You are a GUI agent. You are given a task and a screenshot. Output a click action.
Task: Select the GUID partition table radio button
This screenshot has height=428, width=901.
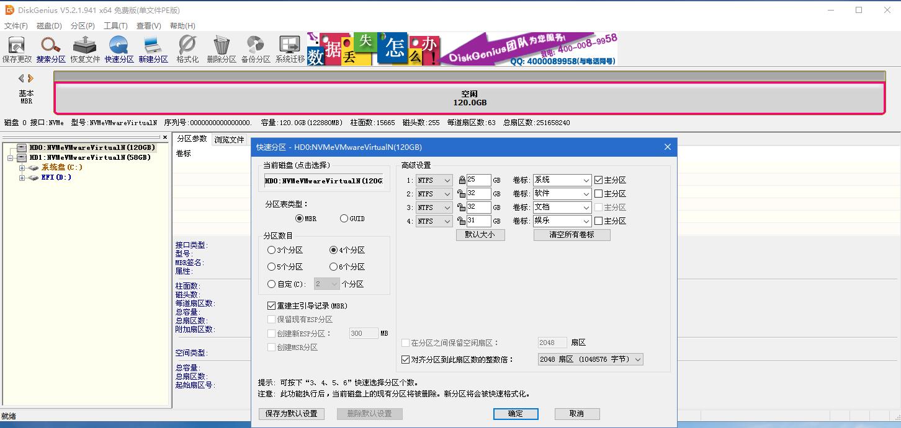tap(345, 218)
